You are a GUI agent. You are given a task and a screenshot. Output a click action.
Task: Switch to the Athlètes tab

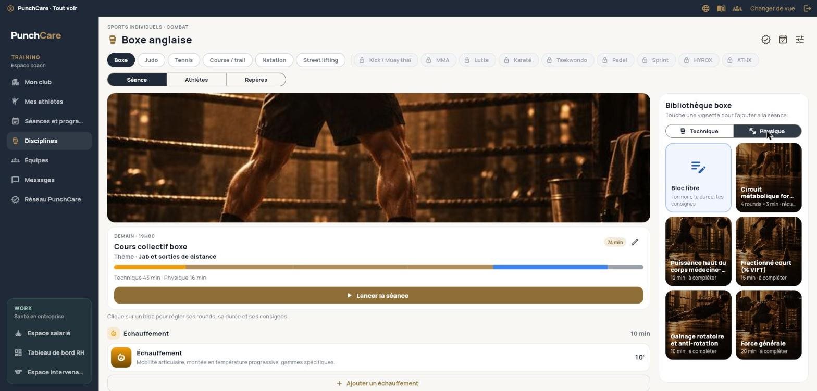(x=196, y=80)
